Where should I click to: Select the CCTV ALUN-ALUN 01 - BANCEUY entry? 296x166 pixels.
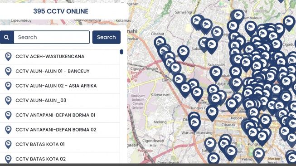pos(60,71)
